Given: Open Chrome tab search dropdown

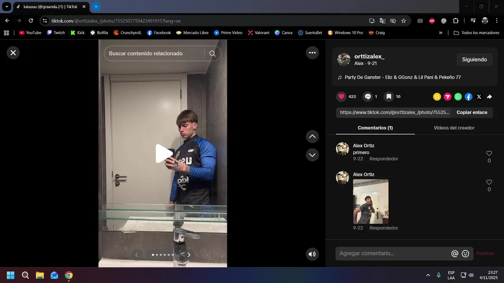Looking at the screenshot, I should coord(7,7).
